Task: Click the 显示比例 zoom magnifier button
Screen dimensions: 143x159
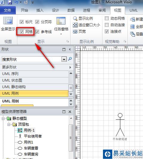Action: [x=83, y=18]
